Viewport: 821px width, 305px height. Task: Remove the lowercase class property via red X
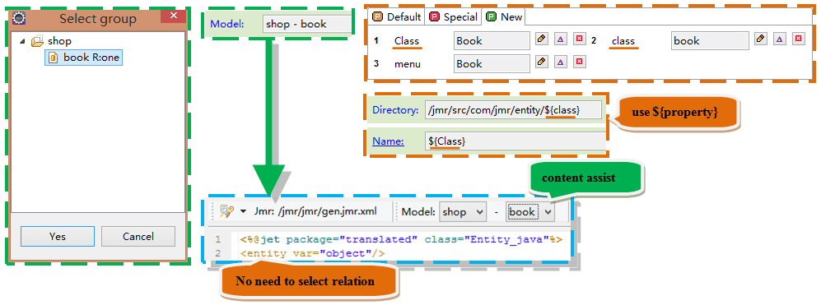click(x=797, y=39)
